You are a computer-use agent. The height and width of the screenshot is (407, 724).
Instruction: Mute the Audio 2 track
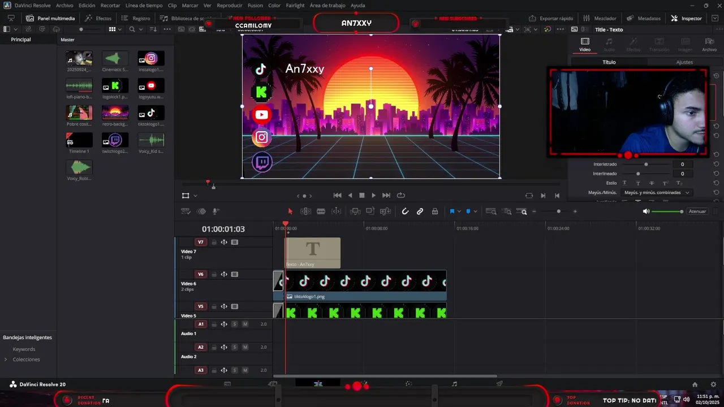point(245,347)
